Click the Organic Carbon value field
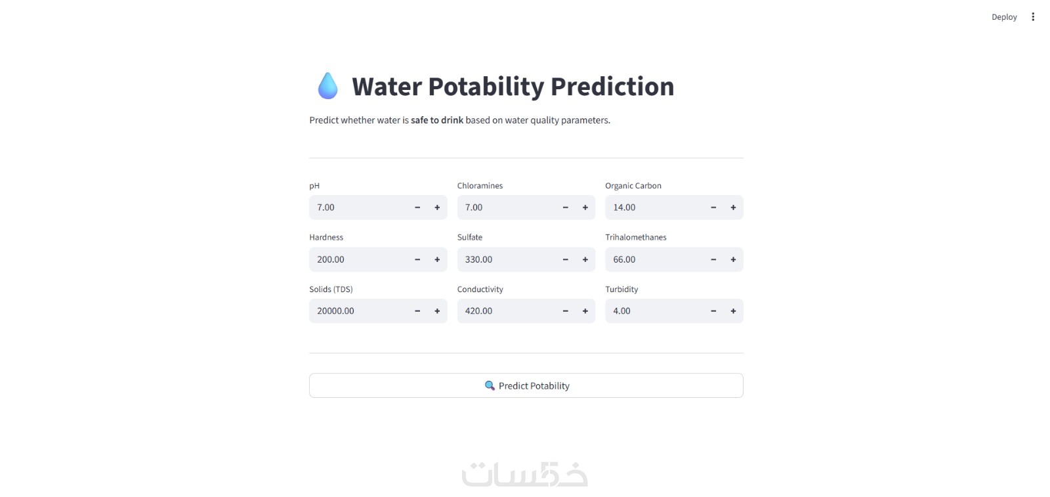Screen dimensions: 1050x497 click(653, 207)
